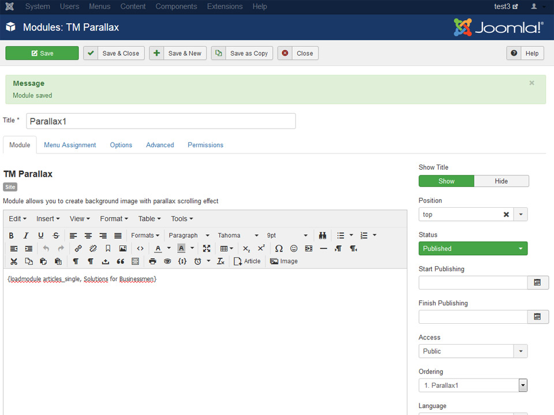The image size is (554, 415).
Task: Open the Tahoma font family dropdown
Action: coord(238,235)
